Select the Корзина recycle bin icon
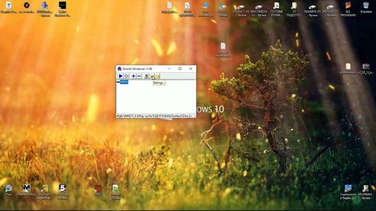This screenshot has width=376, height=211. pos(366,8)
